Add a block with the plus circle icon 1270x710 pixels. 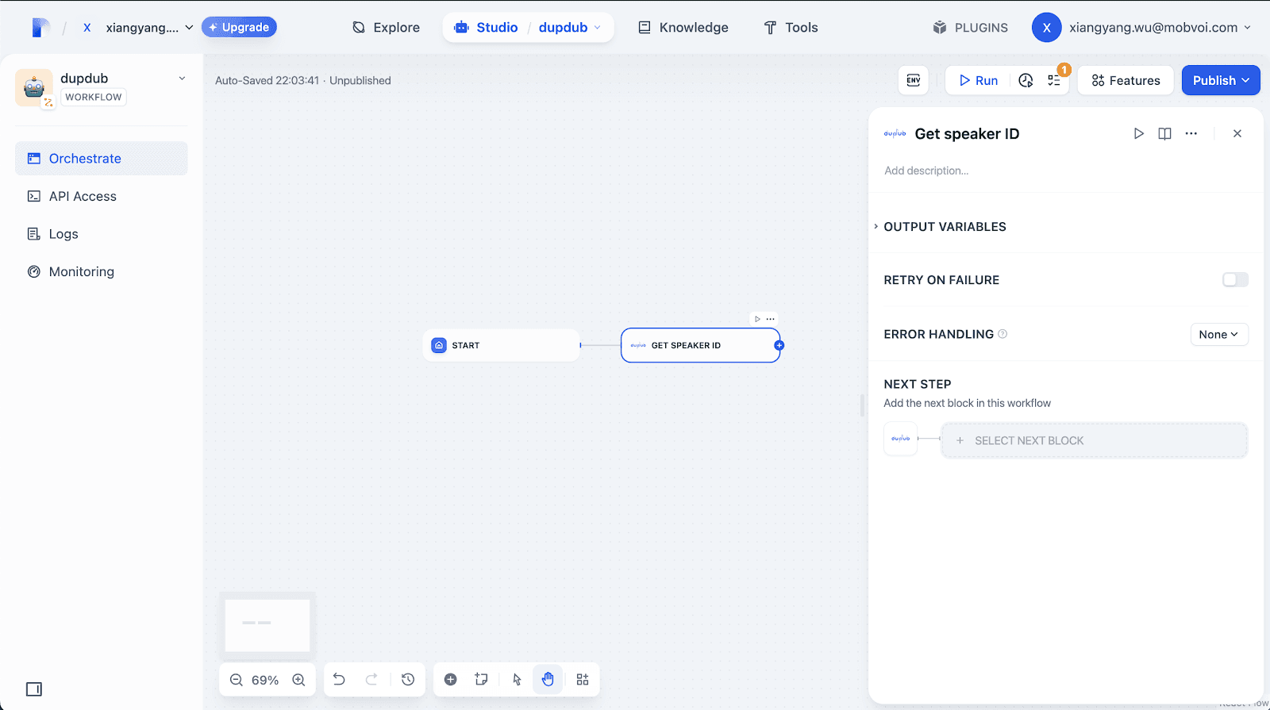[x=450, y=679]
